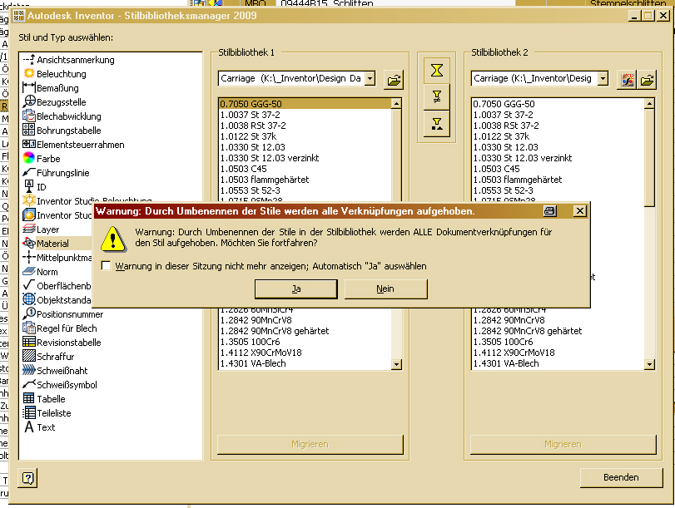Select '0.7050 GGG-50' in Stilbibliothek 1
The image size is (675, 508).
pyautogui.click(x=305, y=104)
